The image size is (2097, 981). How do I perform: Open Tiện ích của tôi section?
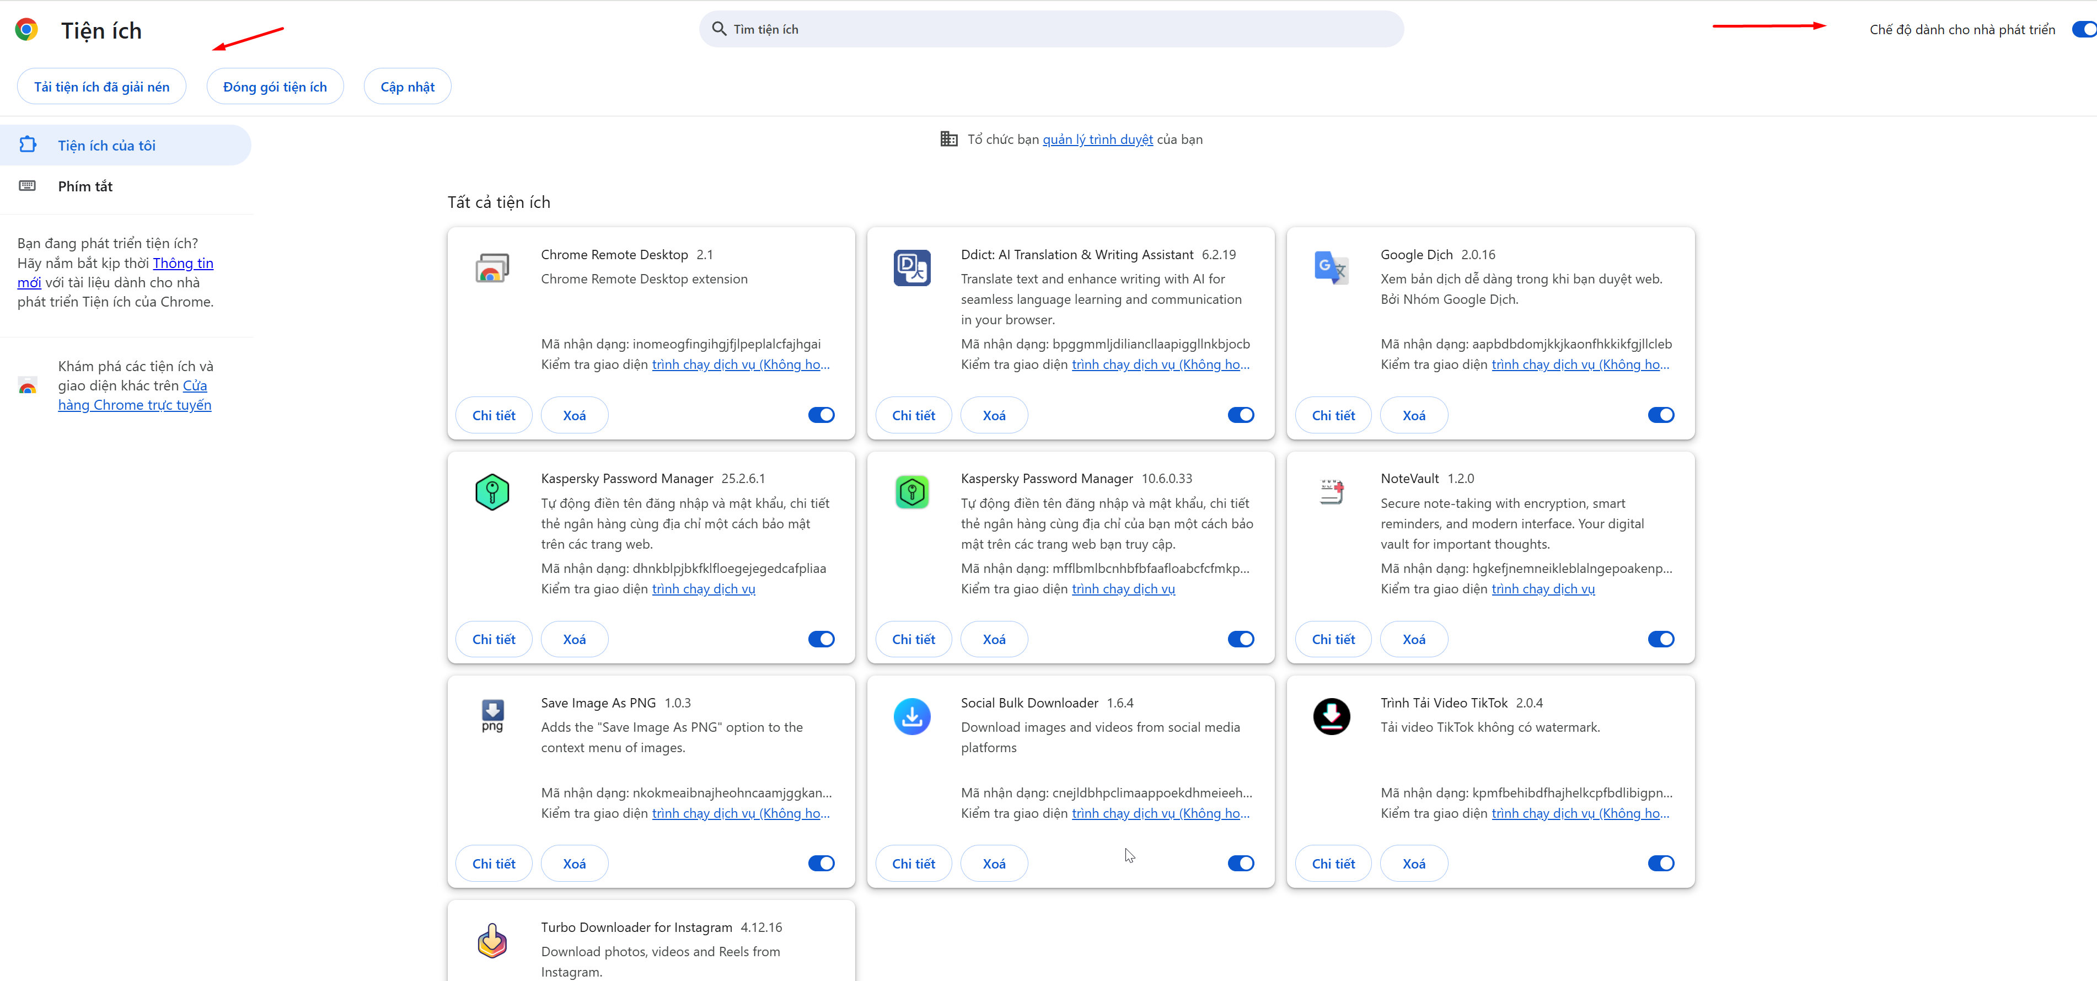click(125, 145)
